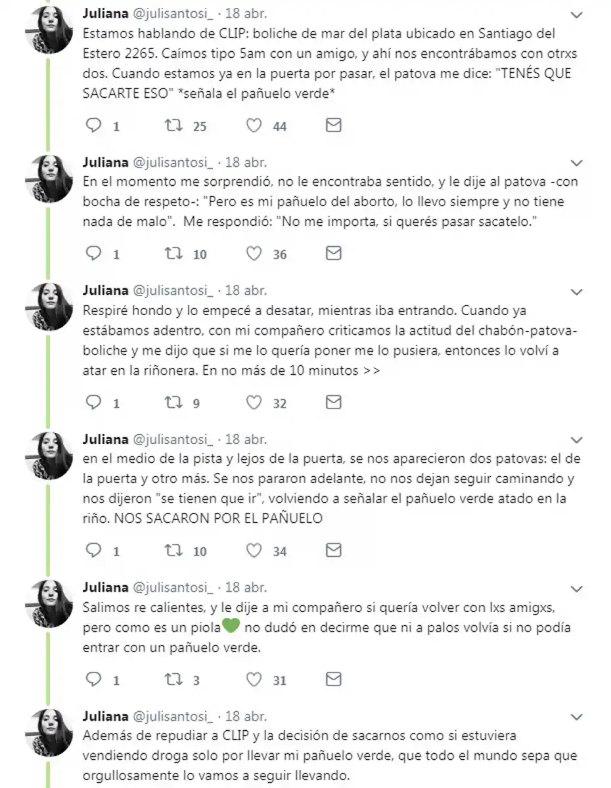This screenshot has height=788, width=611.
Task: Share via DM the tweet ending 'NOS SACARON POR EL PAÑUELO'
Action: click(x=332, y=552)
